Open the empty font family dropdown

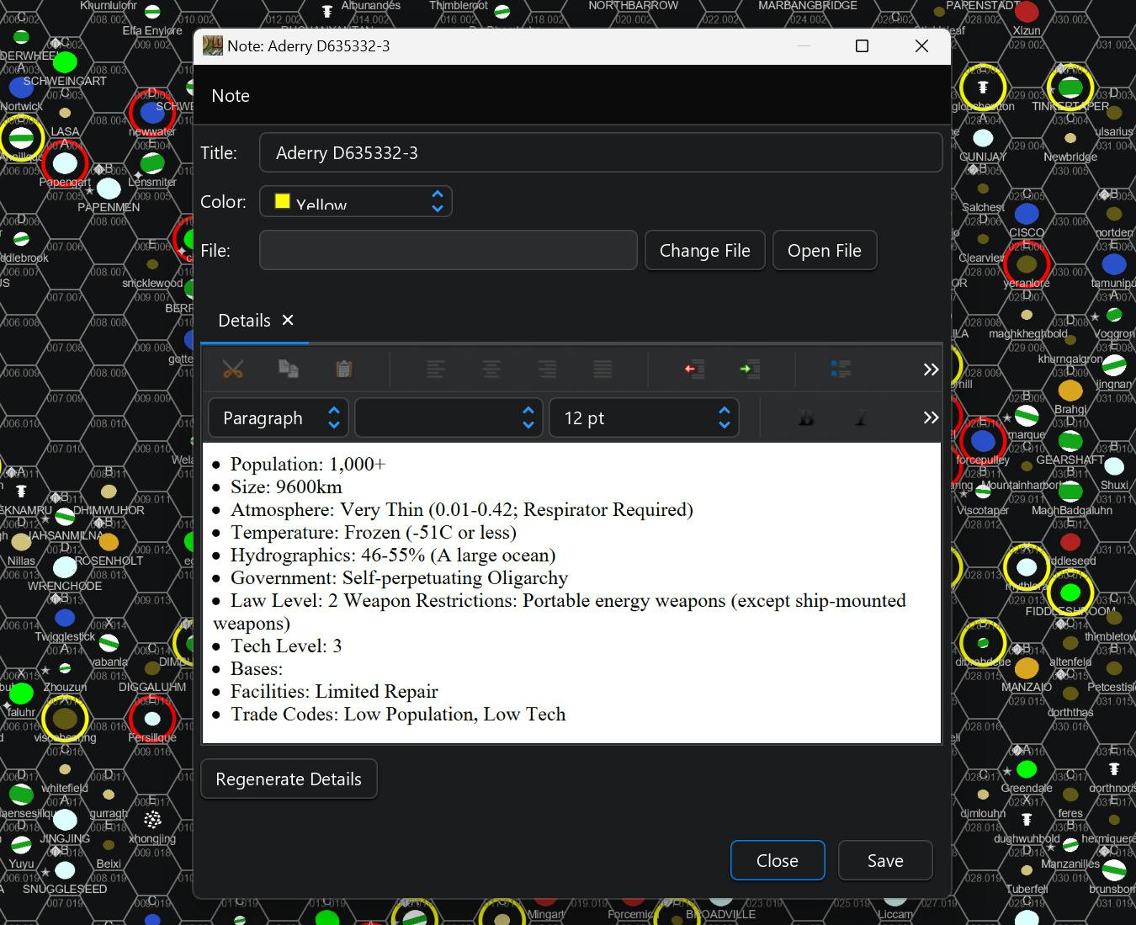[x=447, y=418]
